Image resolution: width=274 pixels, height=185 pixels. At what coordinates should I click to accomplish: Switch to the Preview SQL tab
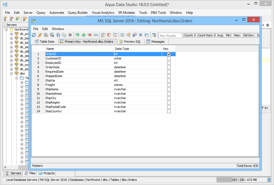(x=130, y=42)
